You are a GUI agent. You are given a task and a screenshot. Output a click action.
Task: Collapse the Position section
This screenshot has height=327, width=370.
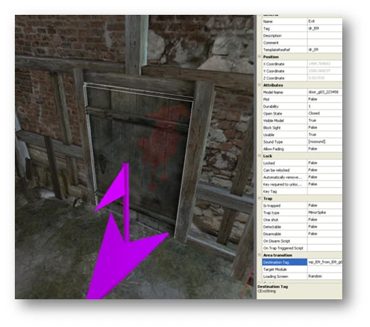(260, 57)
